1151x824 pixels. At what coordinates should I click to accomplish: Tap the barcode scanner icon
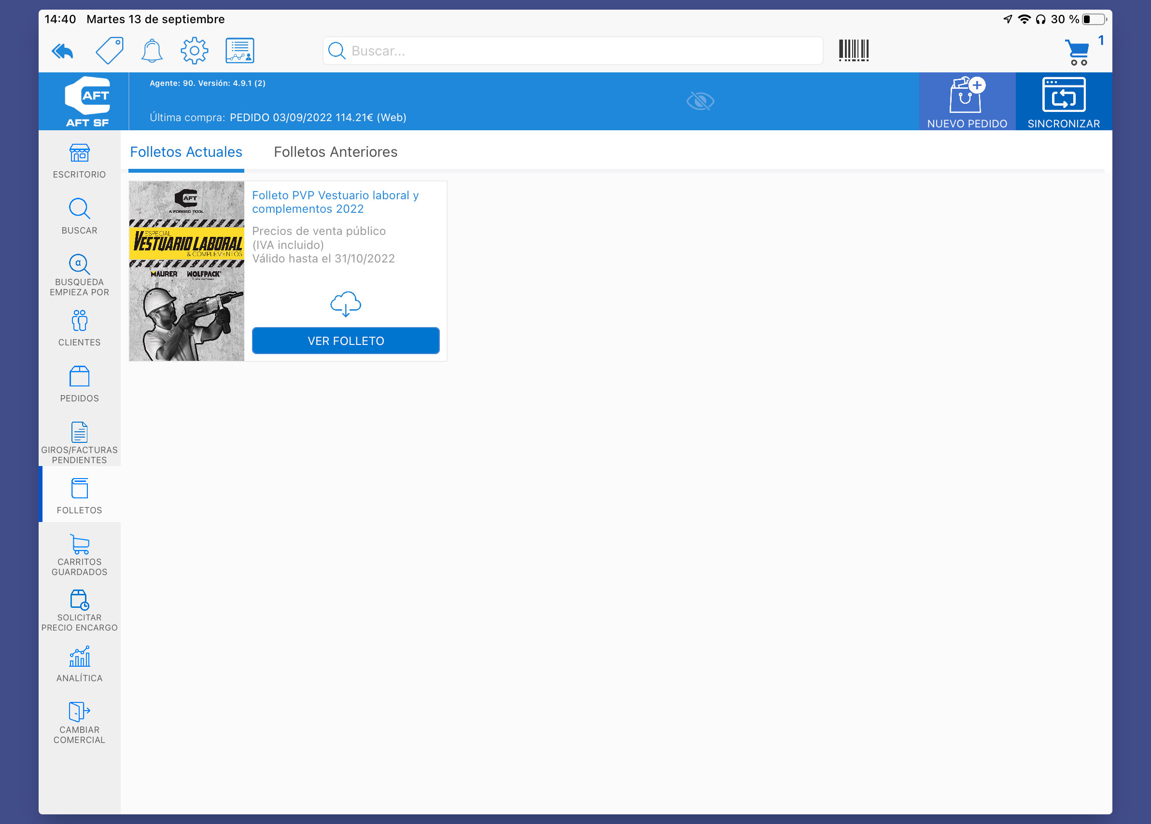854,50
